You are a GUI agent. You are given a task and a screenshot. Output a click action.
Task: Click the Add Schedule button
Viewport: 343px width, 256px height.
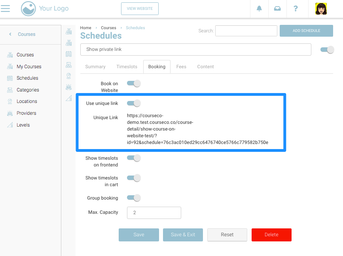pyautogui.click(x=306, y=31)
